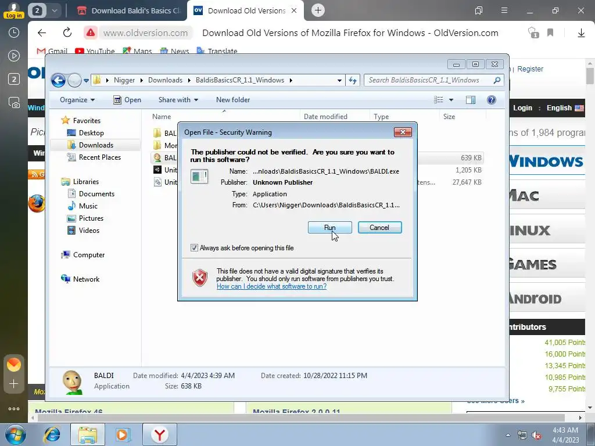Bookmark this page in the browser
This screenshot has height=446, width=595.
coord(550,33)
